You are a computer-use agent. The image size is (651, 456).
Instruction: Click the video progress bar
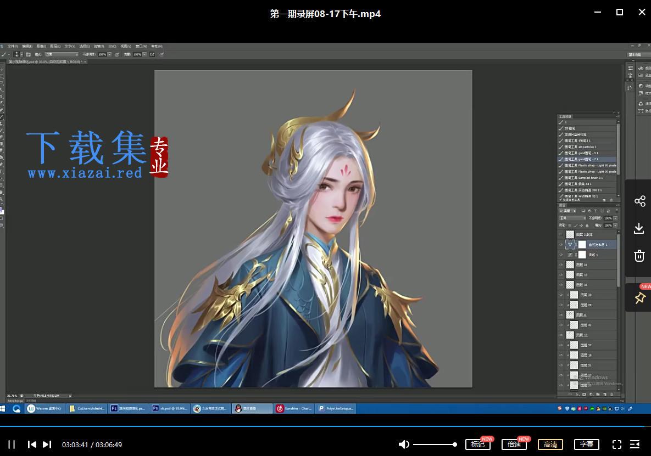pos(325,426)
